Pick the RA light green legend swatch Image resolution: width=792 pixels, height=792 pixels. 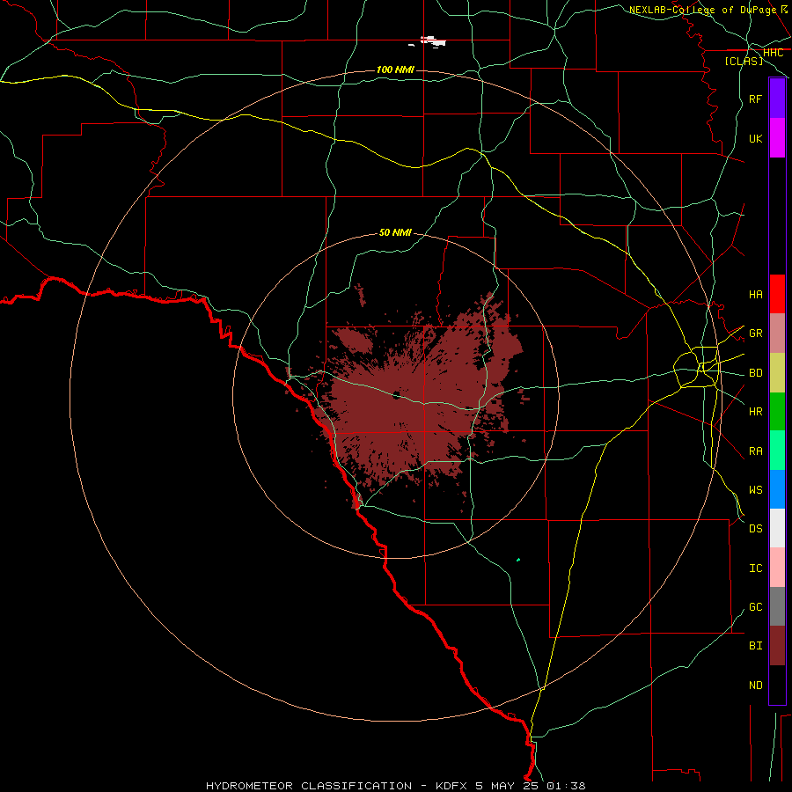pos(777,451)
